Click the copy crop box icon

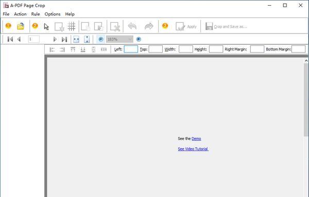pyautogui.click(x=85, y=26)
